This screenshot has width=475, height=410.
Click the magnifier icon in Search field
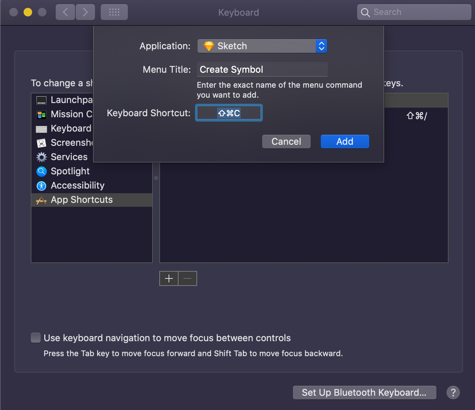pyautogui.click(x=365, y=12)
